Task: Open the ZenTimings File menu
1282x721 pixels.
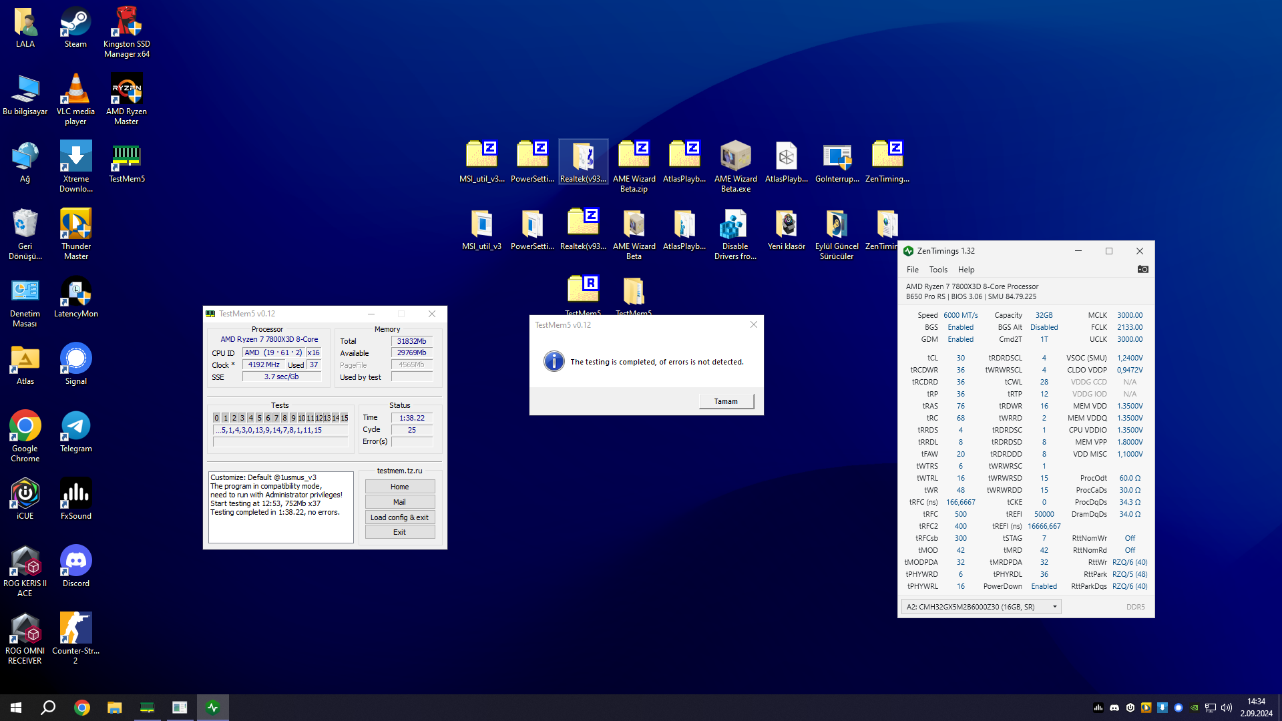Action: [x=912, y=270]
